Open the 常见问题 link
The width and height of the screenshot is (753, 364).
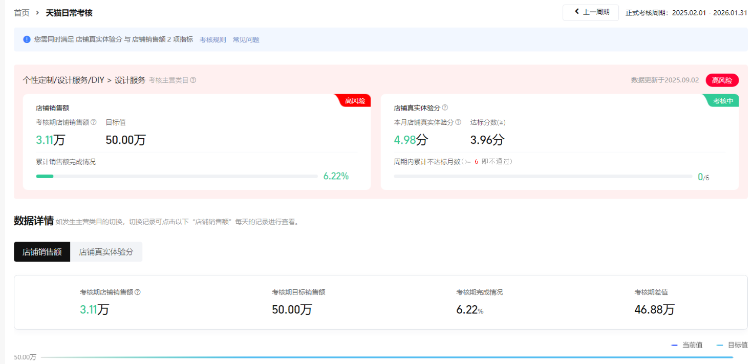pyautogui.click(x=246, y=39)
